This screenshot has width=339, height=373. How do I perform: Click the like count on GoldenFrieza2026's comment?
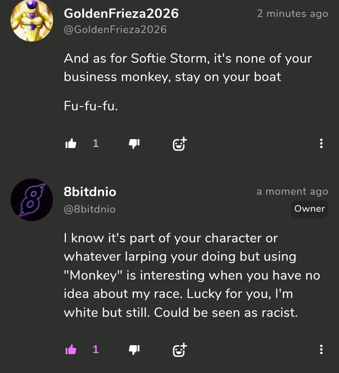(x=96, y=143)
